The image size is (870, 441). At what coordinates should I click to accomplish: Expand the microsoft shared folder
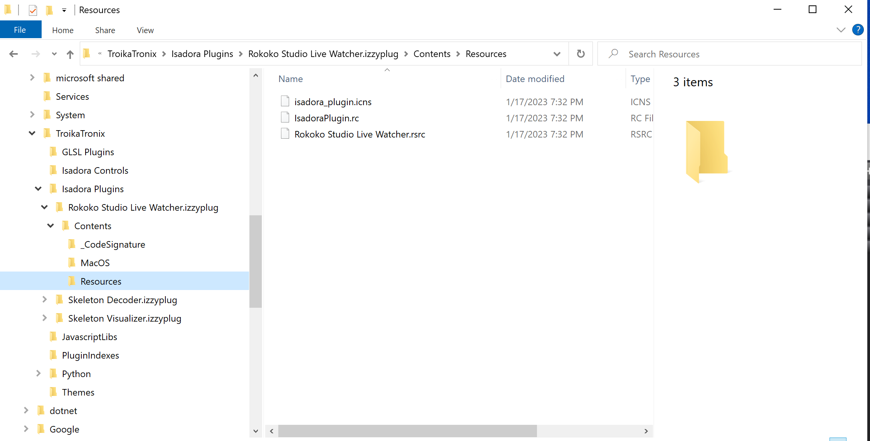point(32,78)
